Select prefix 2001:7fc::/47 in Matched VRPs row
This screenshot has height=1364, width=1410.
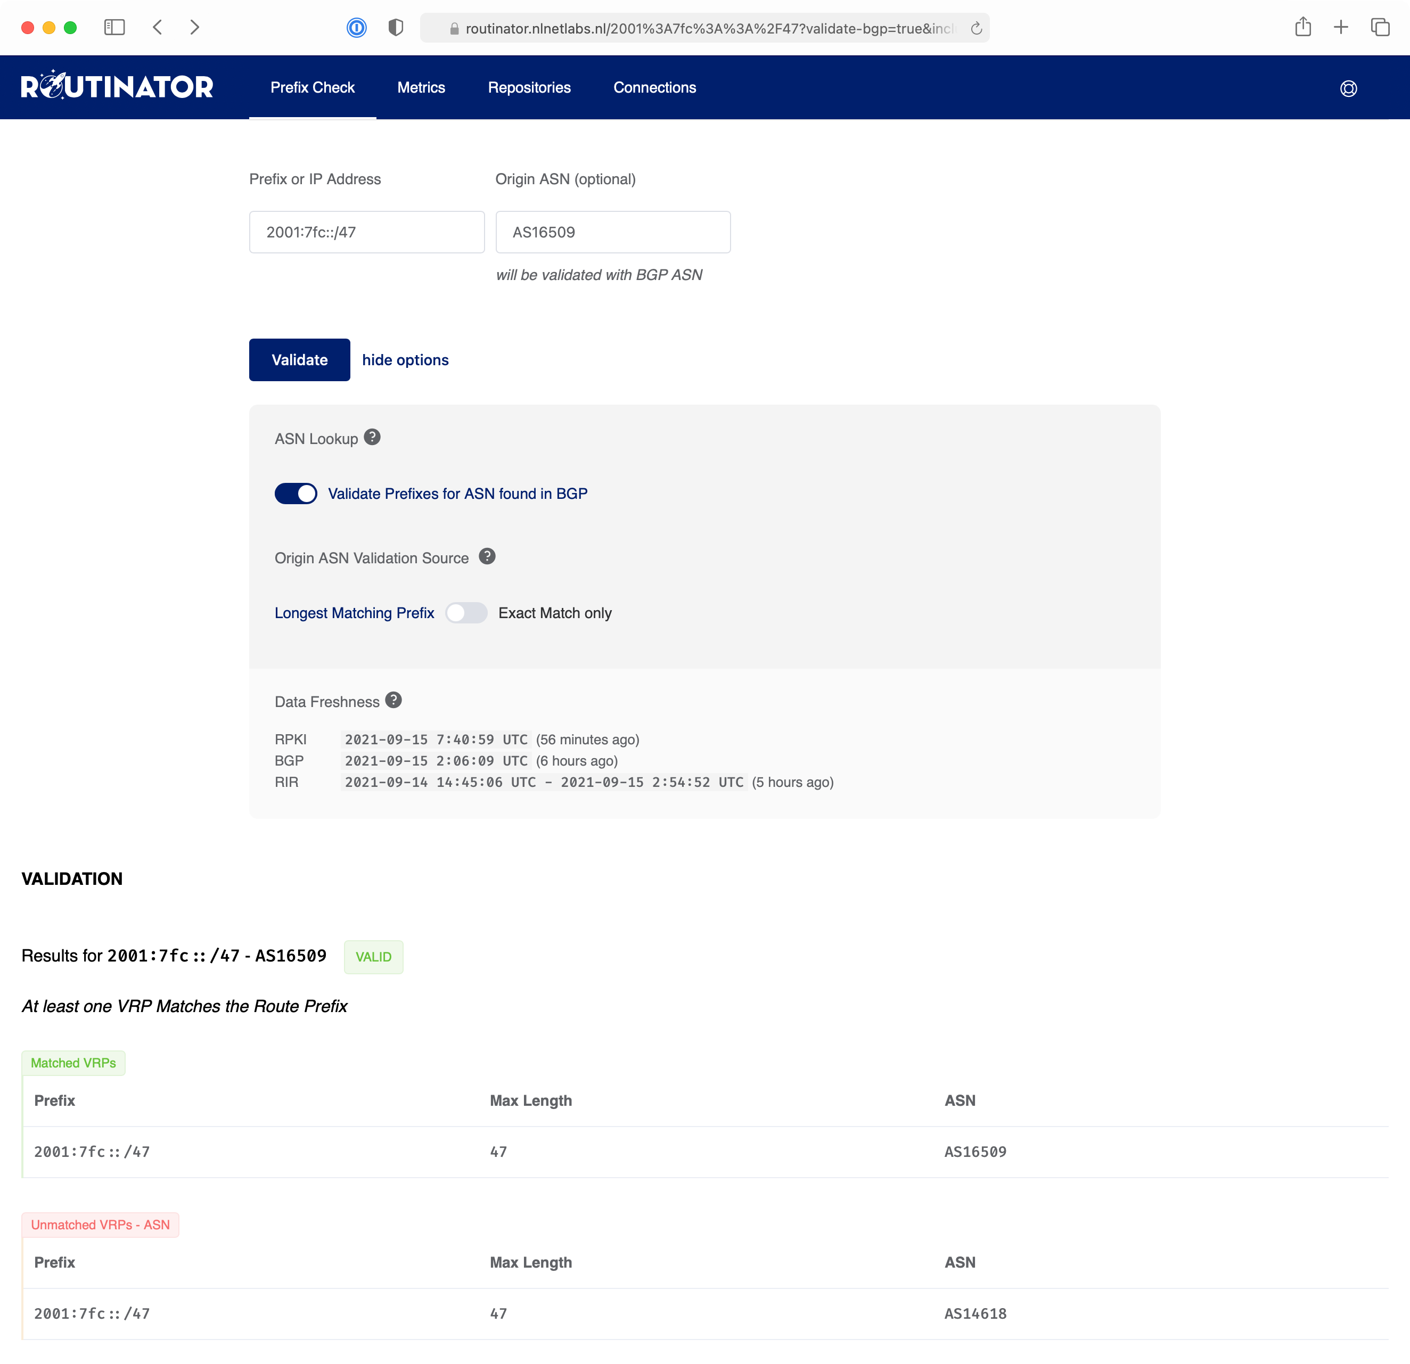click(x=92, y=1152)
